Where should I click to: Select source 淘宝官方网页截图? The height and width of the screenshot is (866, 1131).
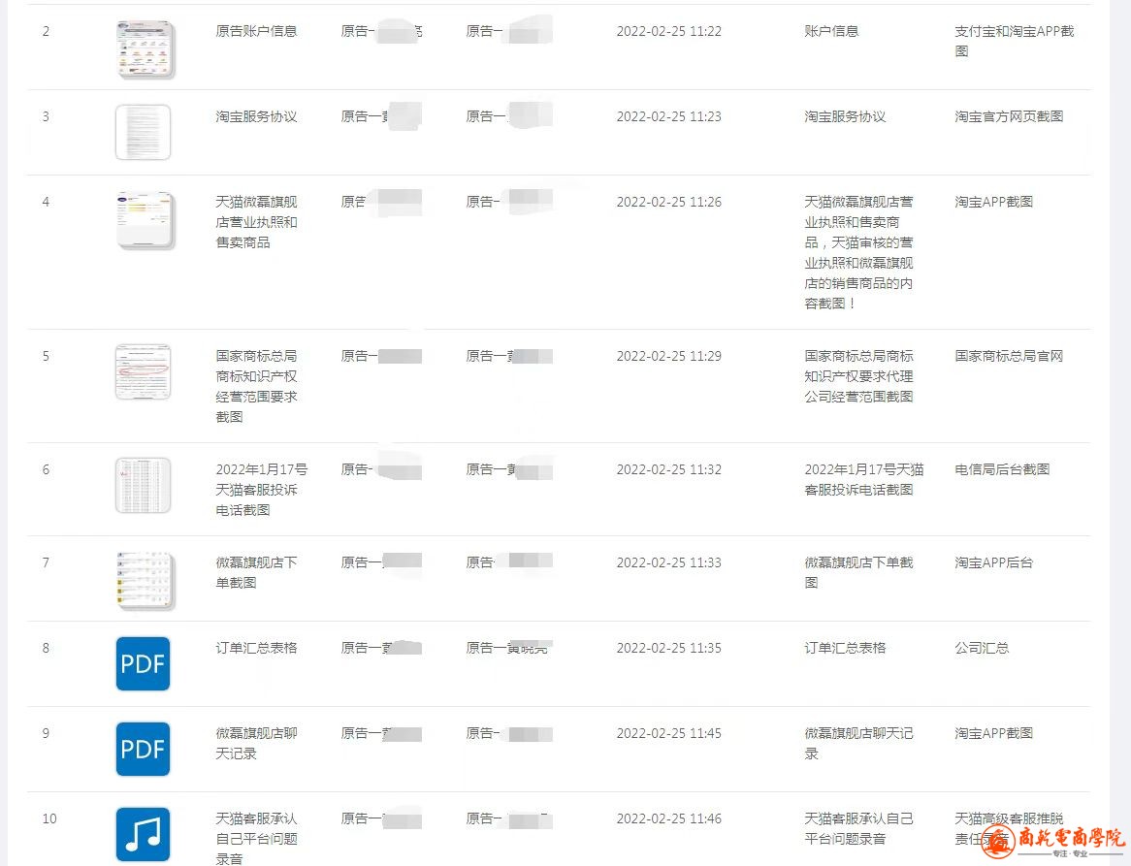1009,116
